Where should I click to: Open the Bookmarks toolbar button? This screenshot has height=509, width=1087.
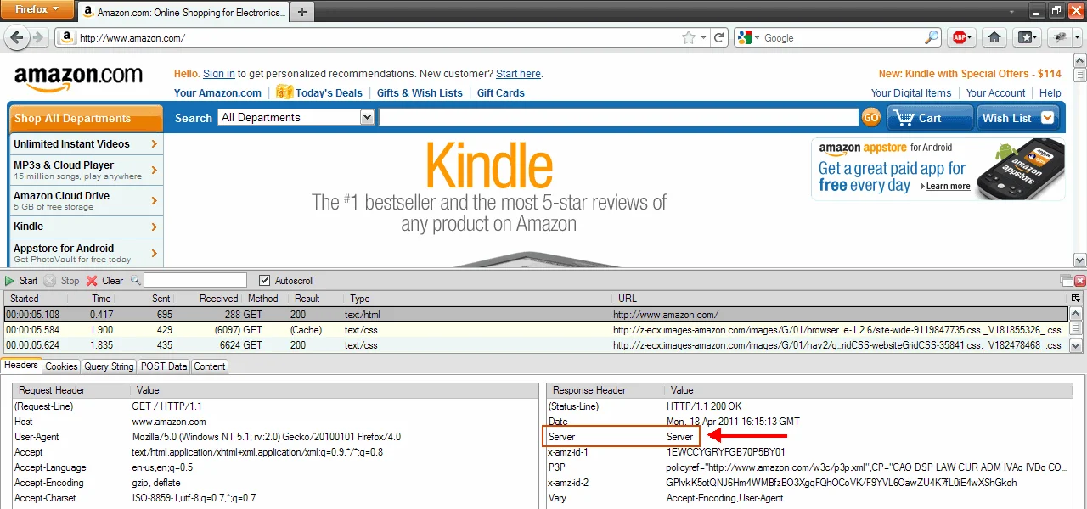point(1028,38)
